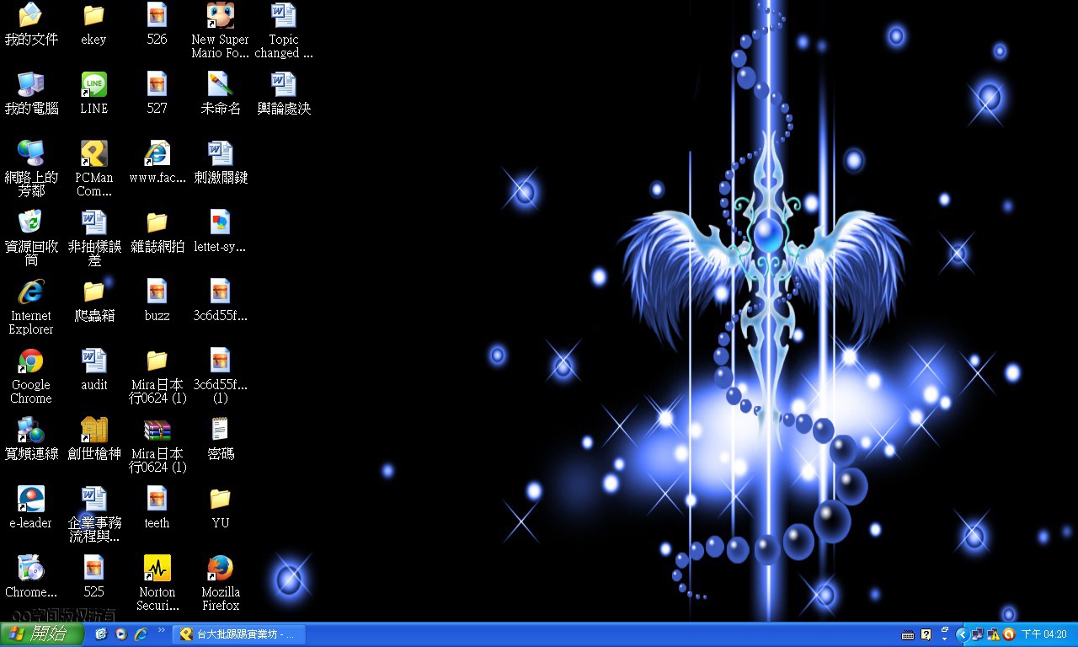The image size is (1078, 647).
Task: Select the 輿論處決 Word document
Action: (284, 84)
